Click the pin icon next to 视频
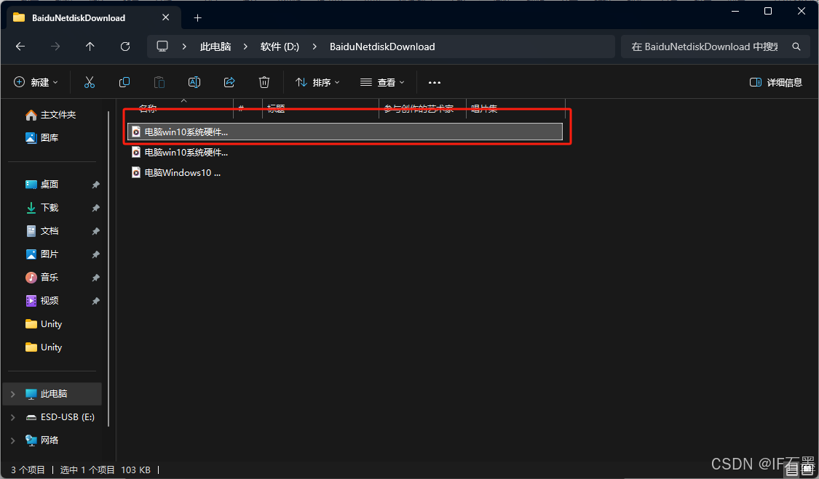Image resolution: width=819 pixels, height=479 pixels. click(x=95, y=301)
